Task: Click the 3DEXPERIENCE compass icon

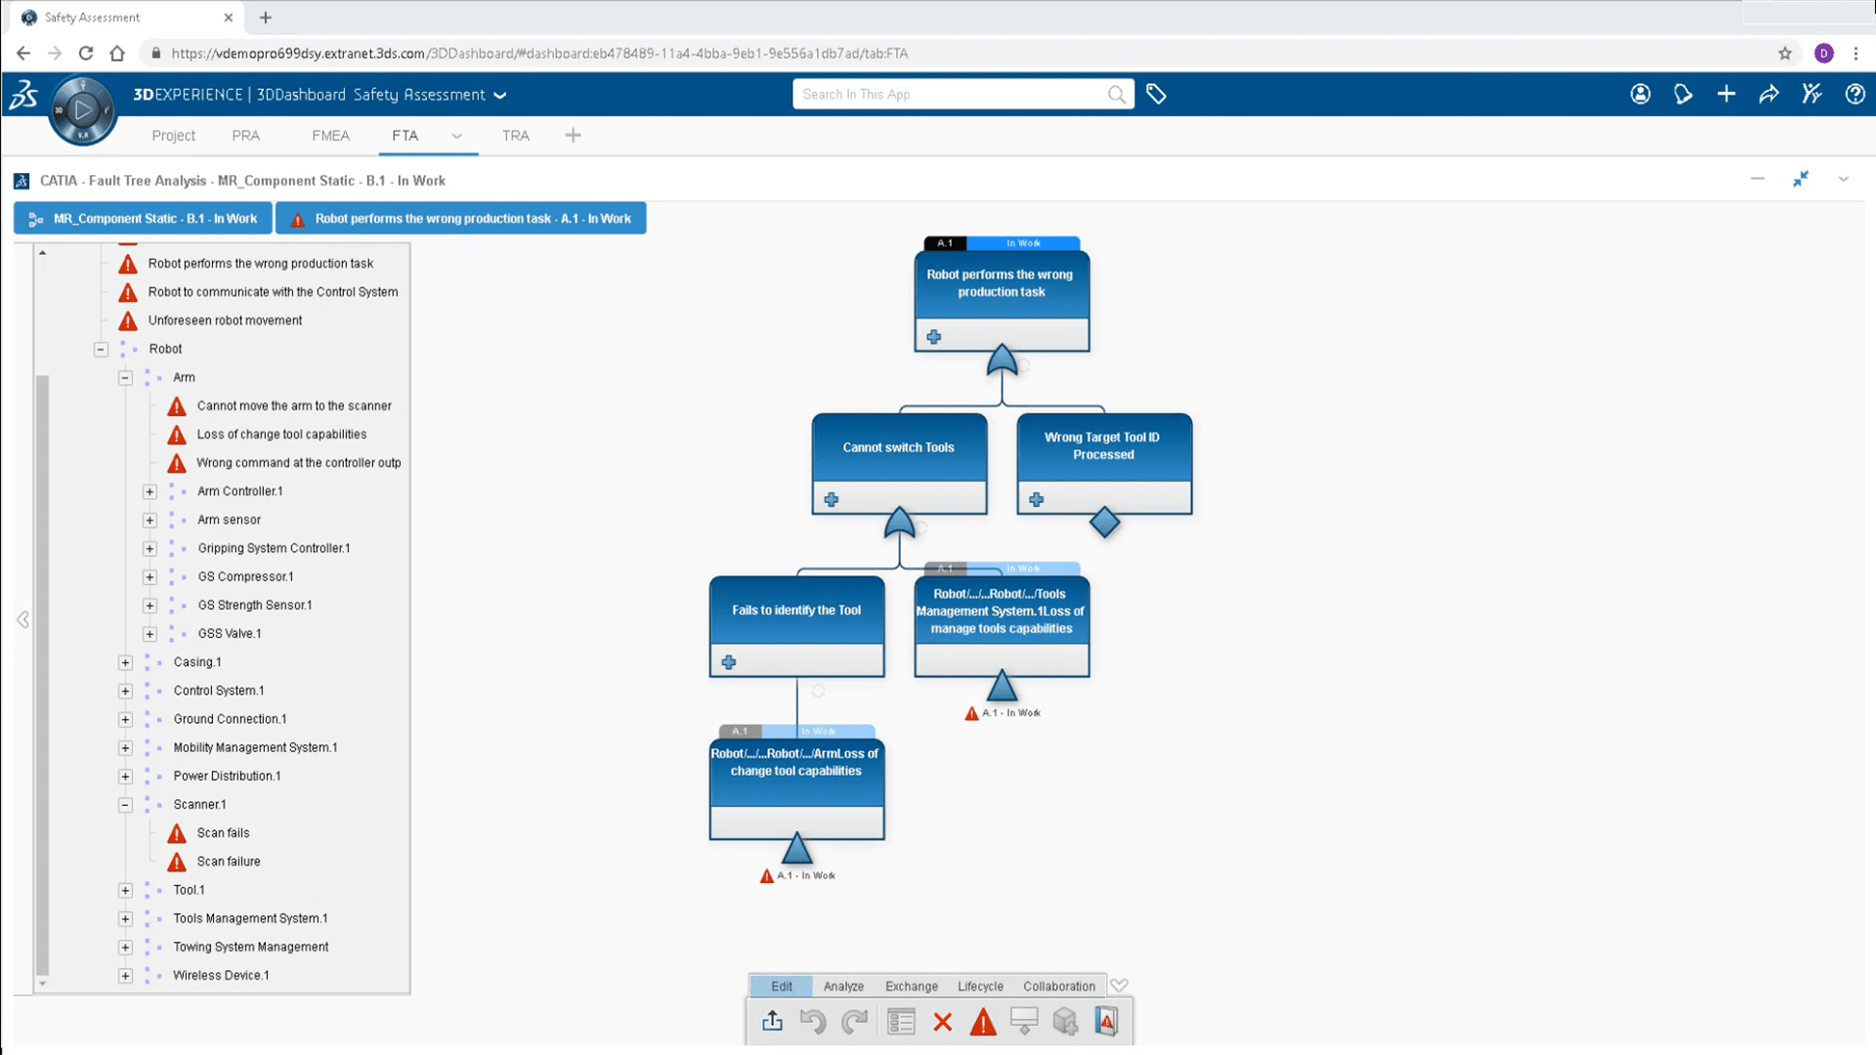Action: coord(83,109)
